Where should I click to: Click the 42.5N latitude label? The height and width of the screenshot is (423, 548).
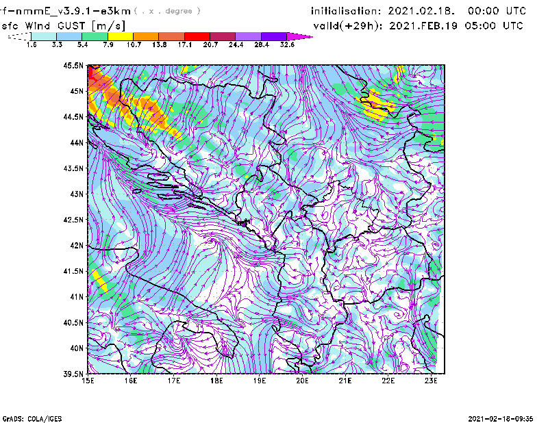[x=73, y=220]
